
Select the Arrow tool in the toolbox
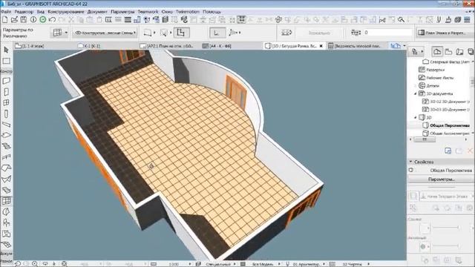tap(6, 50)
